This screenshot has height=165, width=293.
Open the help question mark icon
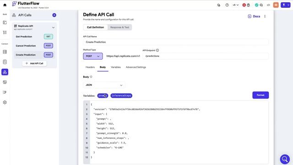[x=227, y=5]
